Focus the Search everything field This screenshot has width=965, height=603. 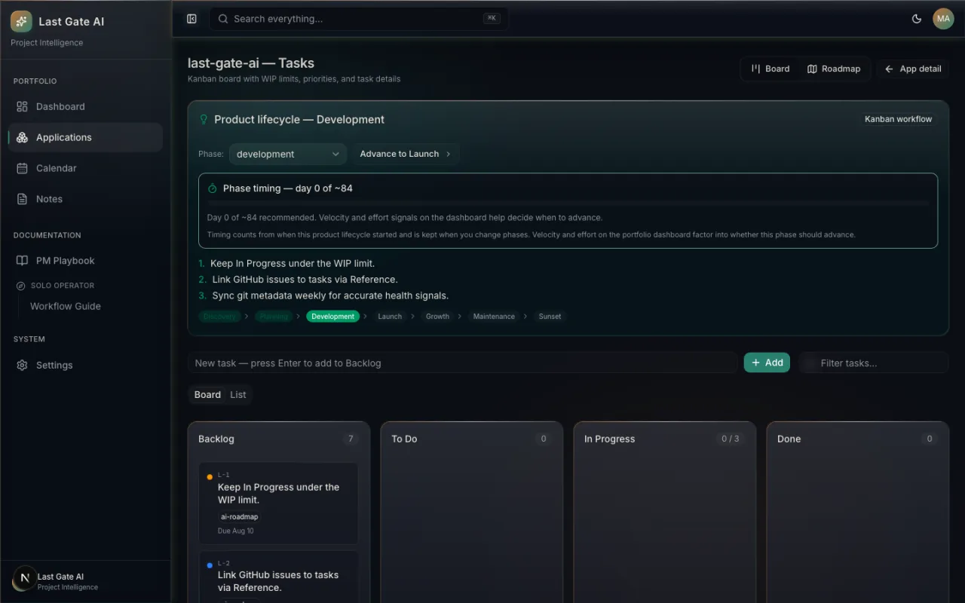359,19
